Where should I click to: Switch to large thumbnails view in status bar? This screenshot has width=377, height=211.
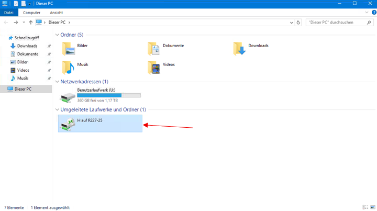[373, 207]
